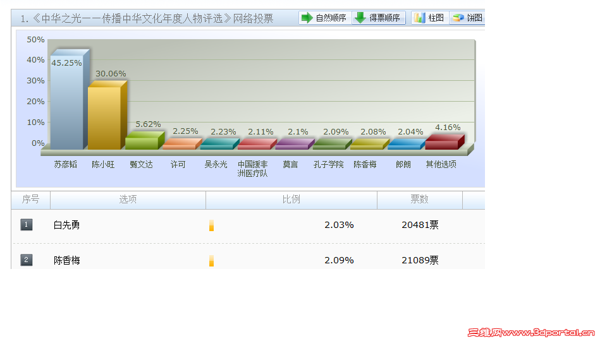The width and height of the screenshot is (607, 341).
Task: Click the 序号 column header
Action: (x=30, y=200)
